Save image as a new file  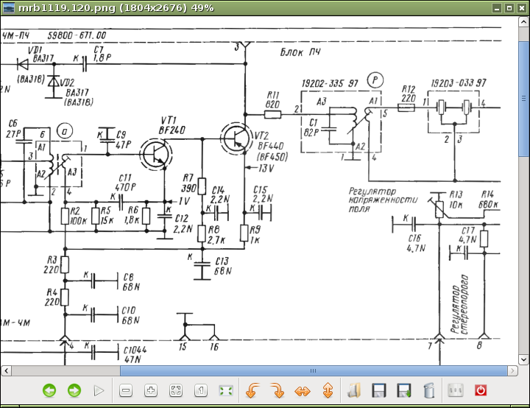pos(404,390)
